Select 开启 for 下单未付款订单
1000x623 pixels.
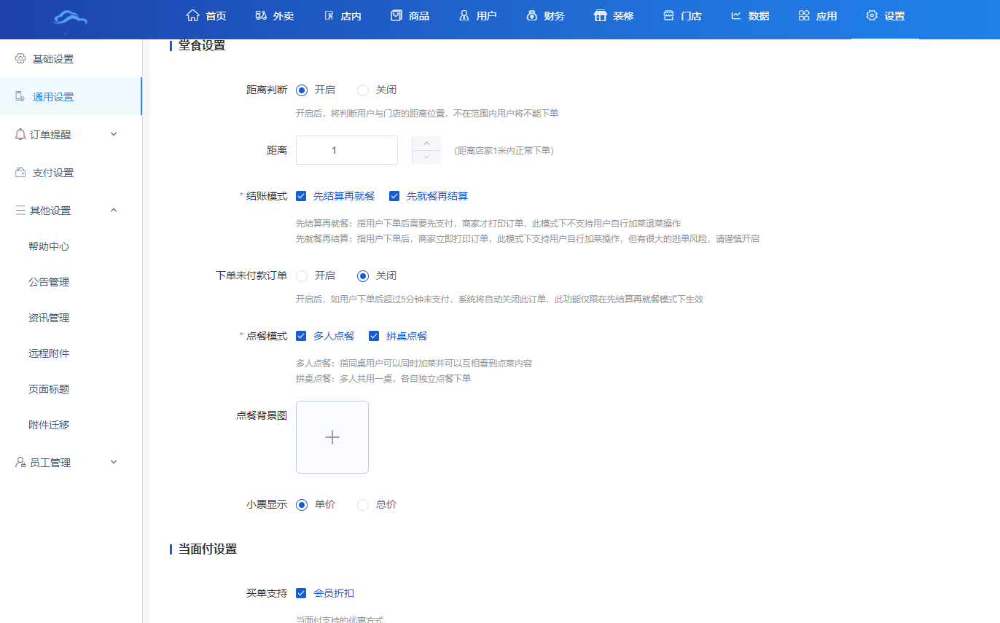tap(302, 276)
